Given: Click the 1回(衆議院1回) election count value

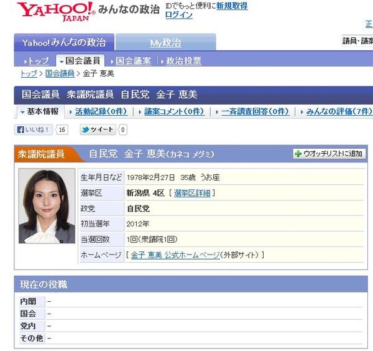Looking at the screenshot, I should 152,240.
